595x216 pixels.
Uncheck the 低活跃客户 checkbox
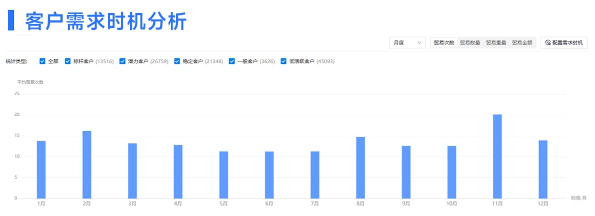coord(284,61)
